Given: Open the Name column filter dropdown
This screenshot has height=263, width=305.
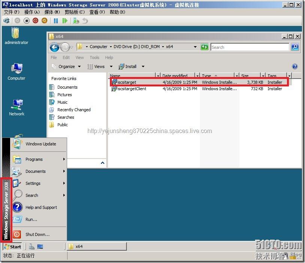Looking at the screenshot, I should click(158, 76).
